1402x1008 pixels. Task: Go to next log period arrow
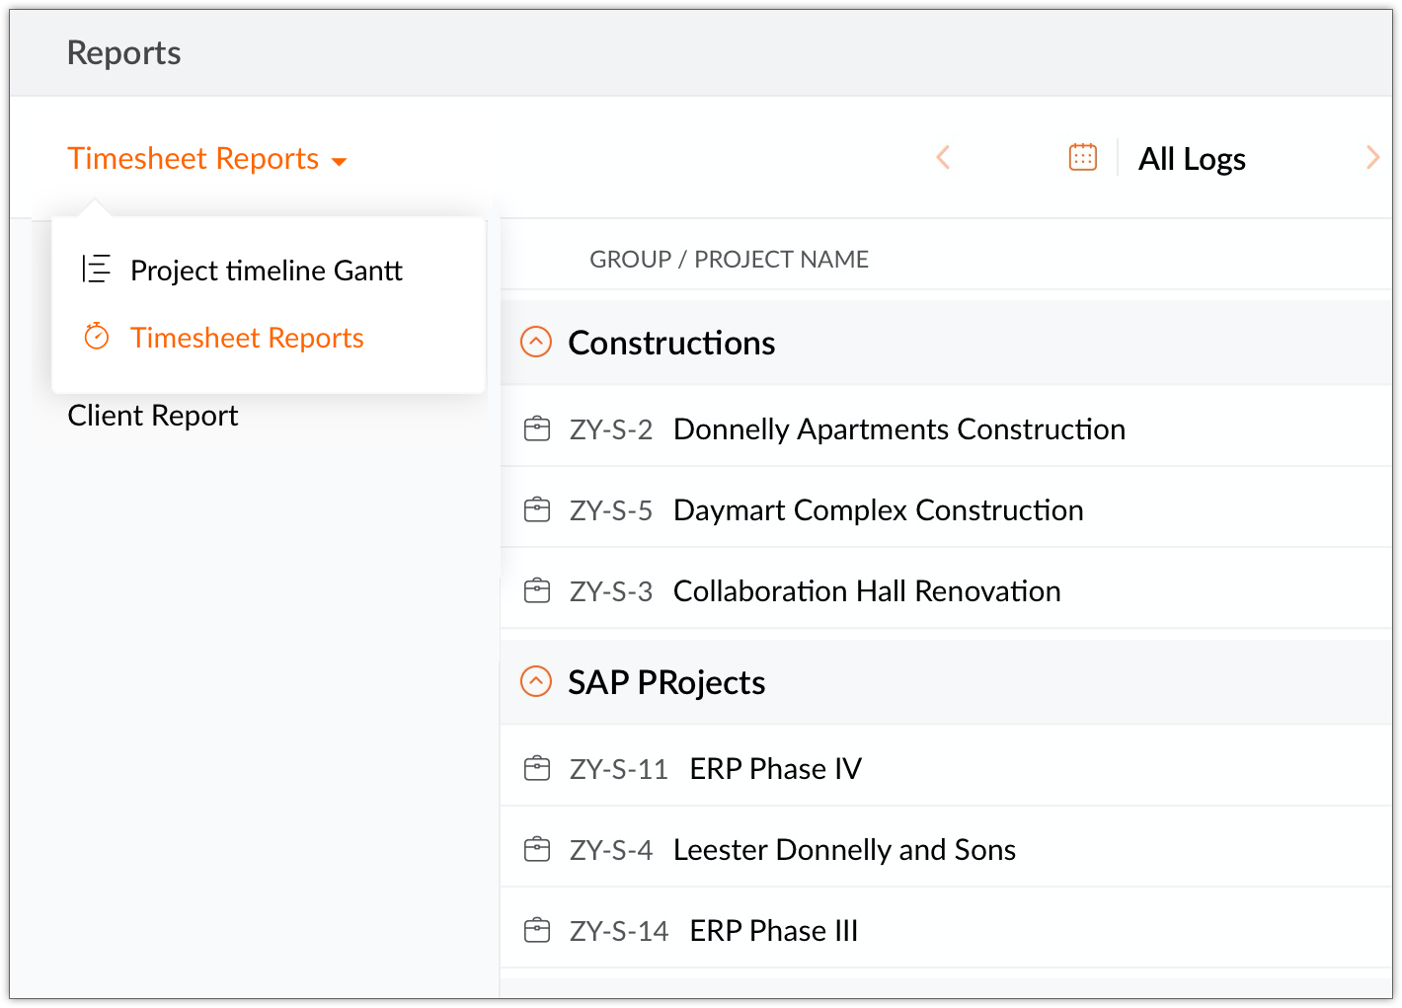[1372, 157]
